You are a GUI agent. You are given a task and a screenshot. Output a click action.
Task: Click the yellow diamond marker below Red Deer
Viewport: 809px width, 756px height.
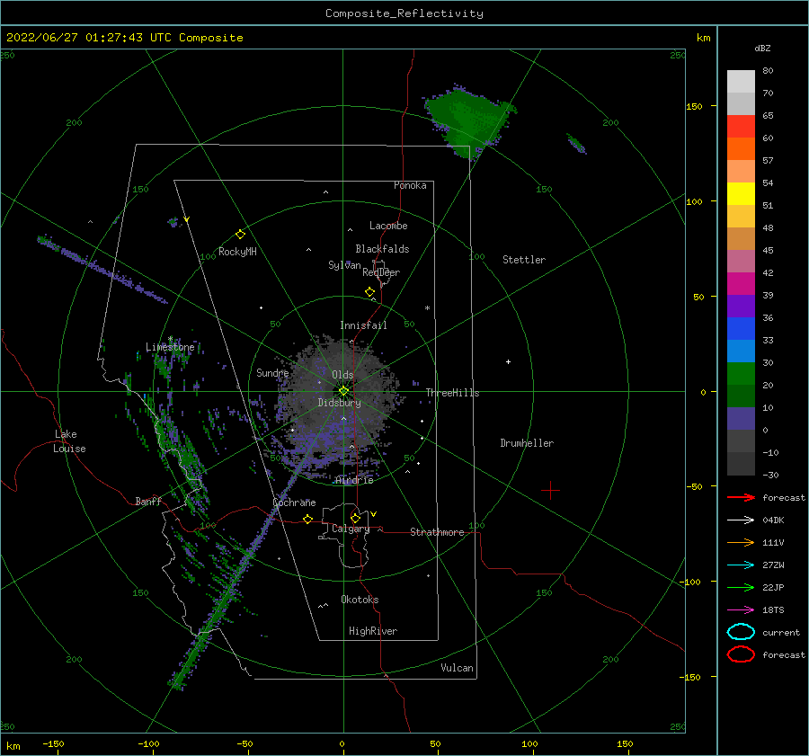(x=370, y=292)
